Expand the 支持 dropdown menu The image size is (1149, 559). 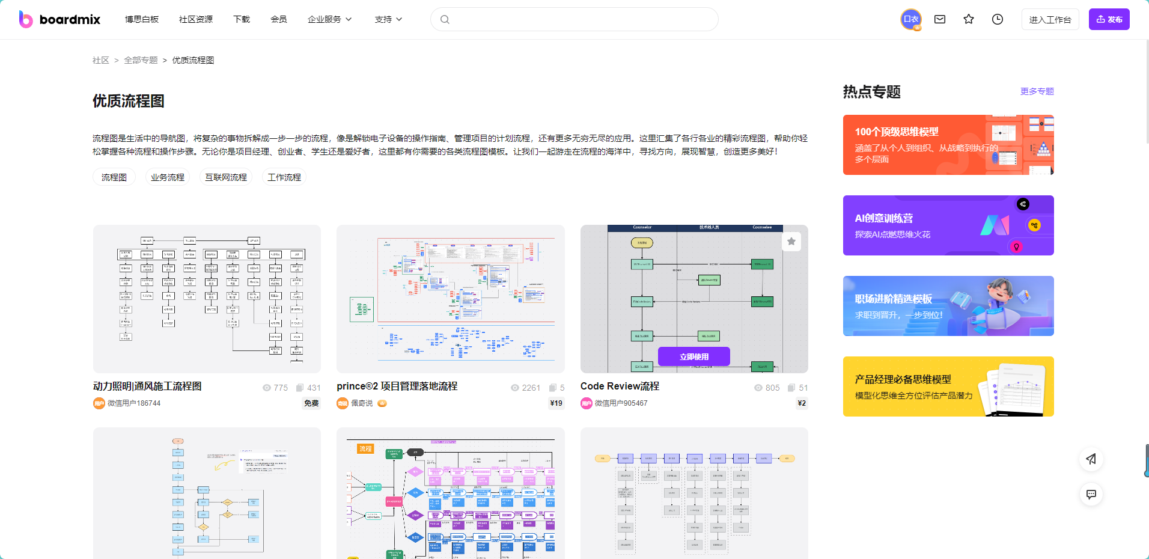pyautogui.click(x=388, y=19)
